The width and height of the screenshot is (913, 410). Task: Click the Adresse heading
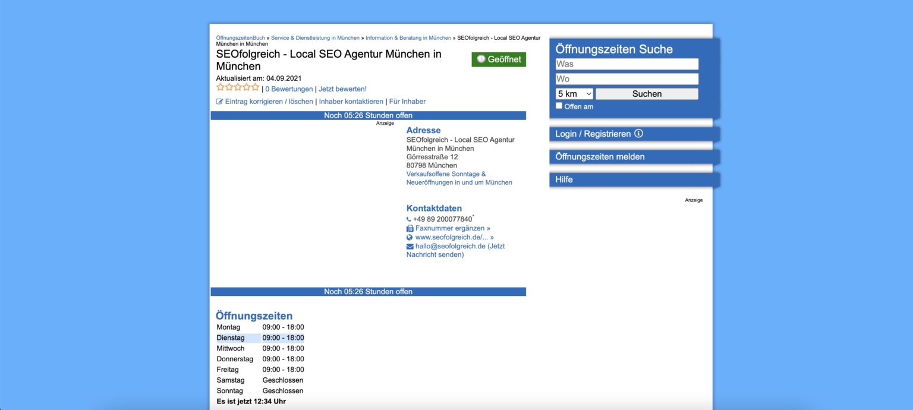pyautogui.click(x=424, y=130)
